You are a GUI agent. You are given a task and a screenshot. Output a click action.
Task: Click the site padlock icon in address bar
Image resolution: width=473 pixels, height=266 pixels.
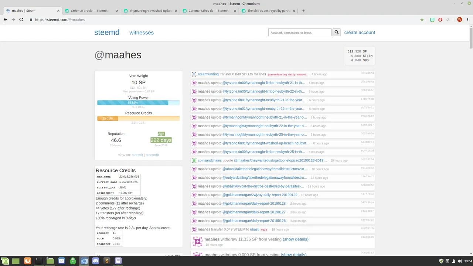click(31, 20)
